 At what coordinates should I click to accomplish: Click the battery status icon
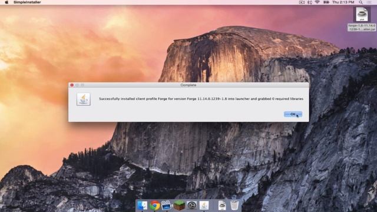326,2
